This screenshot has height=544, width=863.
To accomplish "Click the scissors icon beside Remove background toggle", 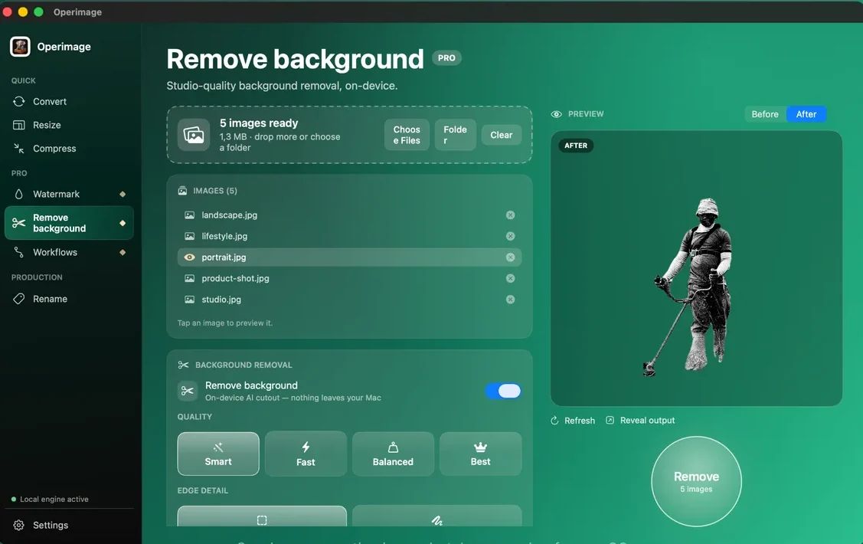I will (x=187, y=391).
